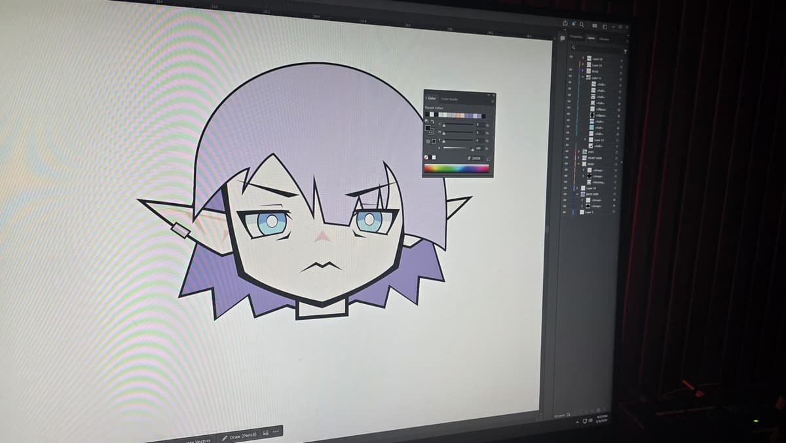
Task: Collapse the floating Color panel
Action: coord(489,95)
